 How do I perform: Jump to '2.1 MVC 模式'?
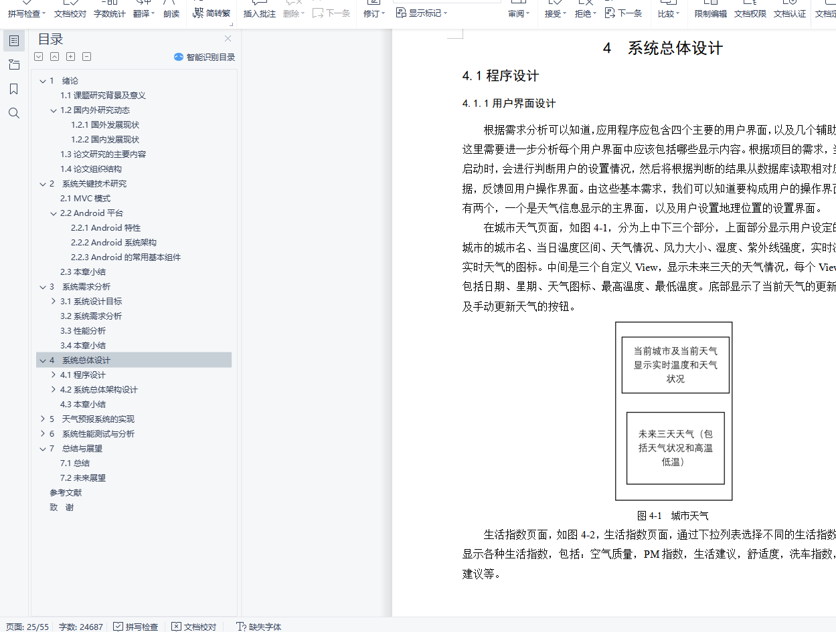pos(85,199)
